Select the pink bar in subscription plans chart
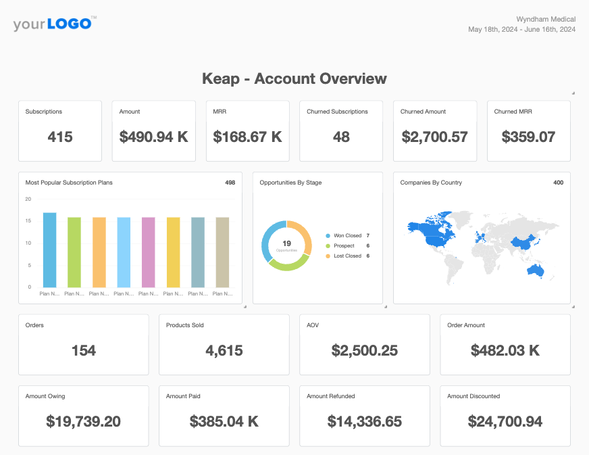 click(149, 252)
